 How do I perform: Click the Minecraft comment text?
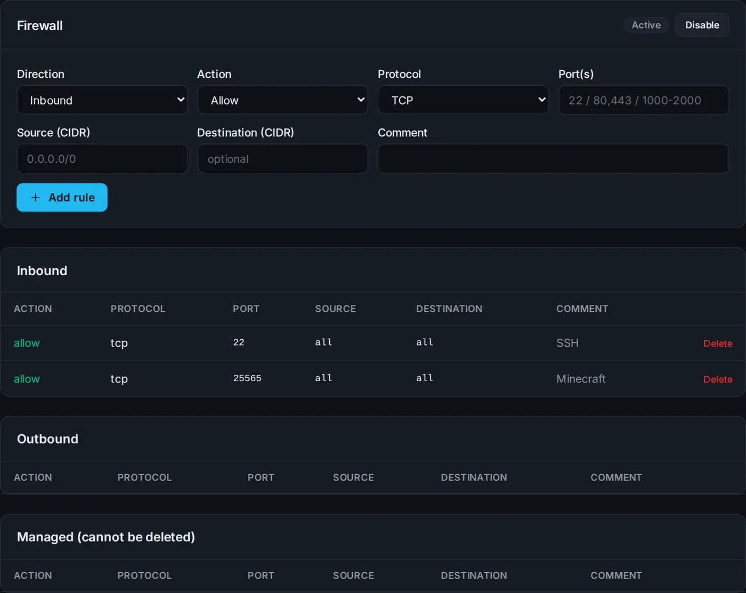[x=581, y=379]
